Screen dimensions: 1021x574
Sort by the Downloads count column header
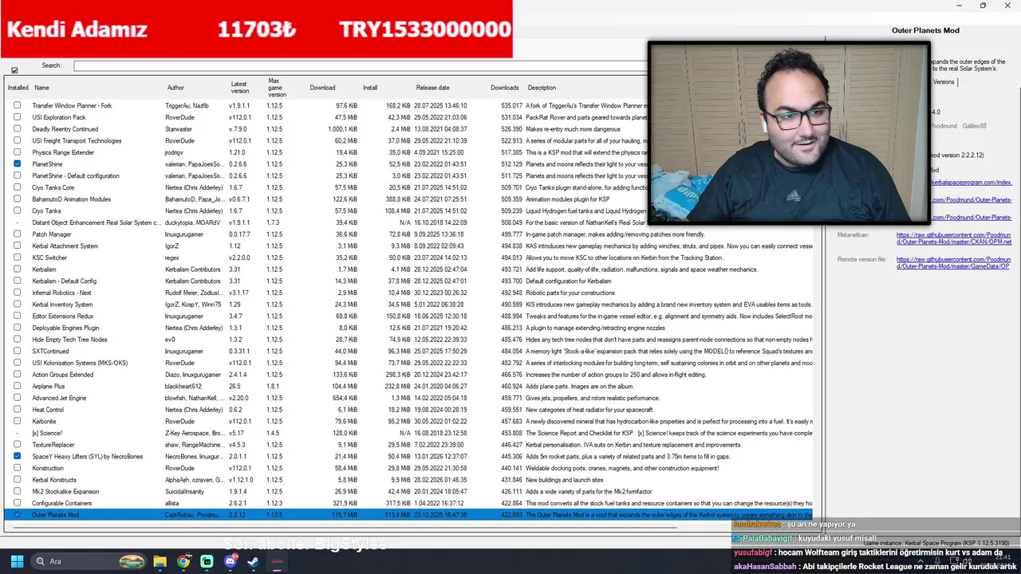(x=505, y=88)
